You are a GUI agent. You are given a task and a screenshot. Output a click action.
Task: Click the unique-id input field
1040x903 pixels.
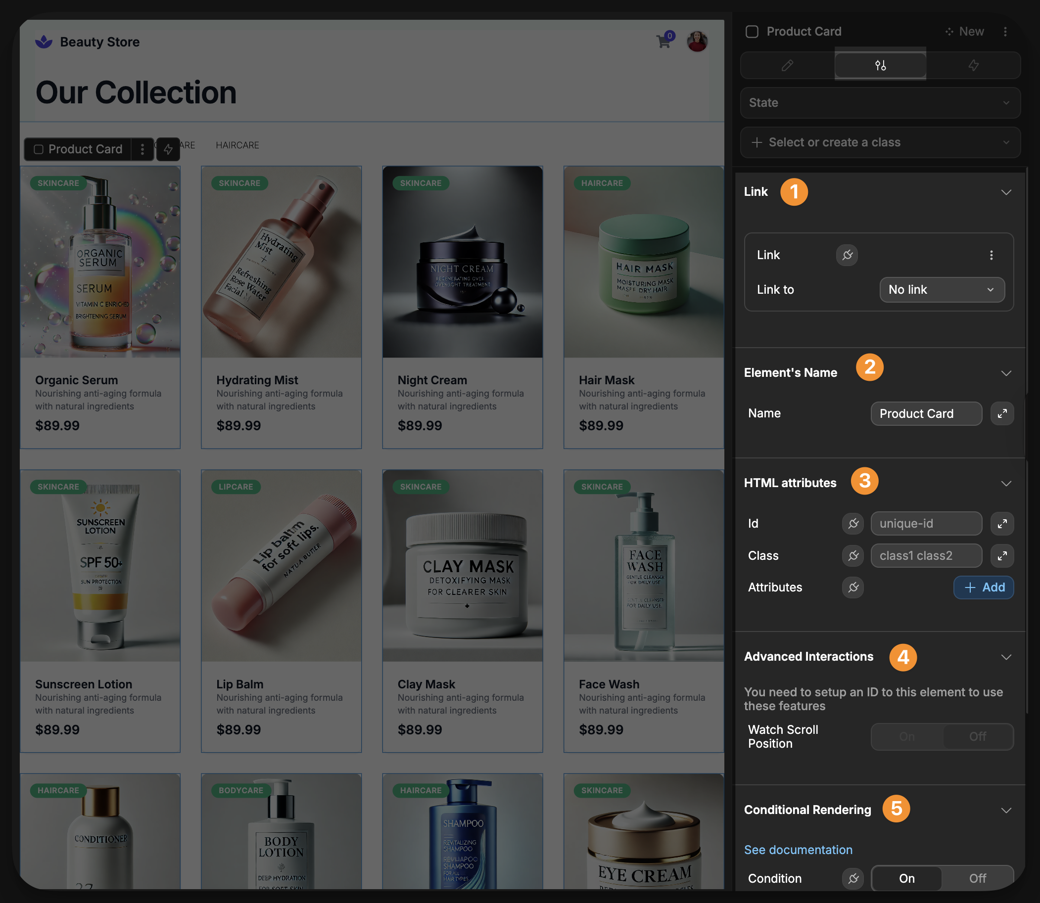point(926,524)
